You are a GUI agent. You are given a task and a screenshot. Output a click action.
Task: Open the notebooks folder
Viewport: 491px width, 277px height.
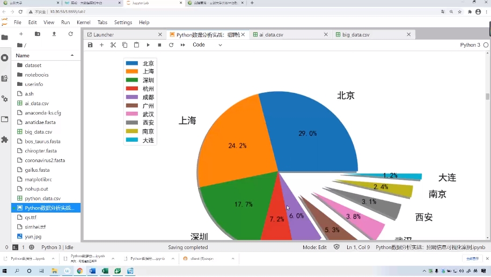point(36,75)
